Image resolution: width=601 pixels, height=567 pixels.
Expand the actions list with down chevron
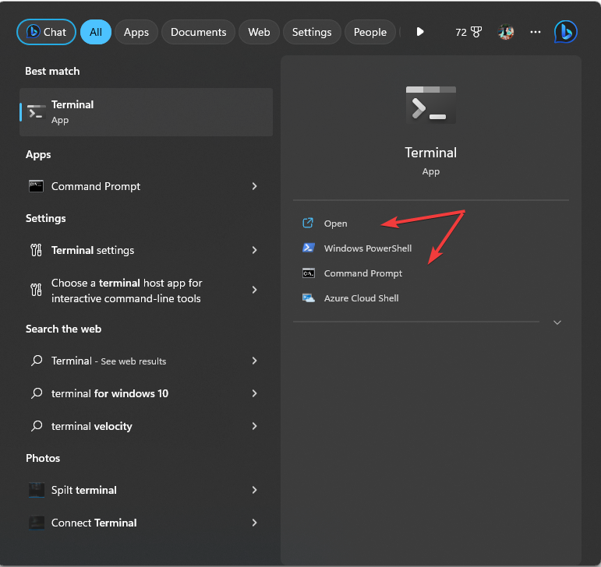[557, 322]
